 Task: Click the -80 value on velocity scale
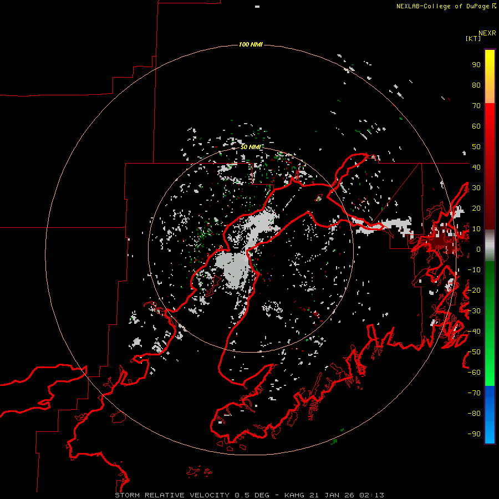474,414
